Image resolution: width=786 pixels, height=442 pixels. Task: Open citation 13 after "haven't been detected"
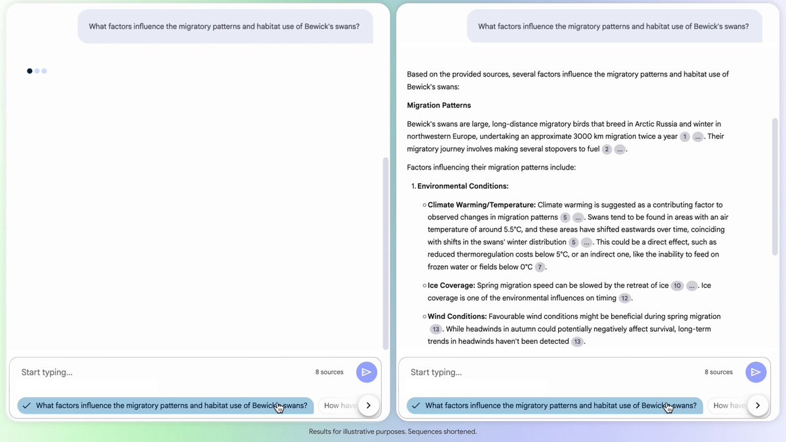coord(577,342)
